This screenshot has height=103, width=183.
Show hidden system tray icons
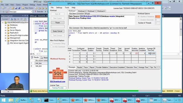click(176, 100)
